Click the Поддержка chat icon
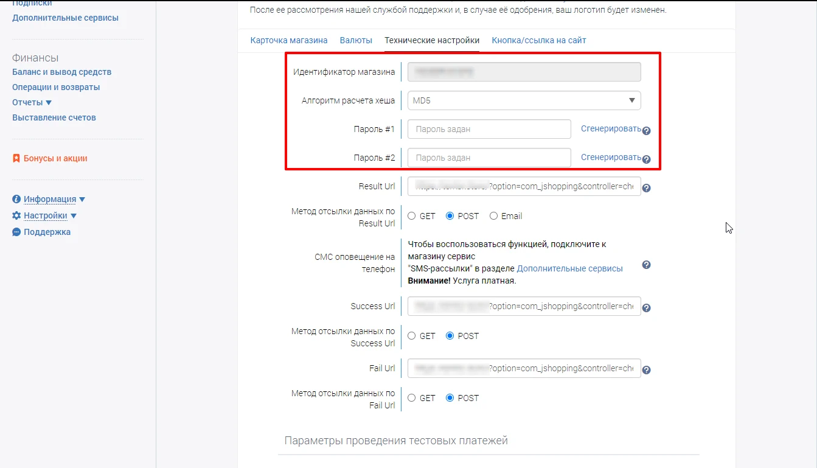This screenshot has width=817, height=468. coord(16,232)
